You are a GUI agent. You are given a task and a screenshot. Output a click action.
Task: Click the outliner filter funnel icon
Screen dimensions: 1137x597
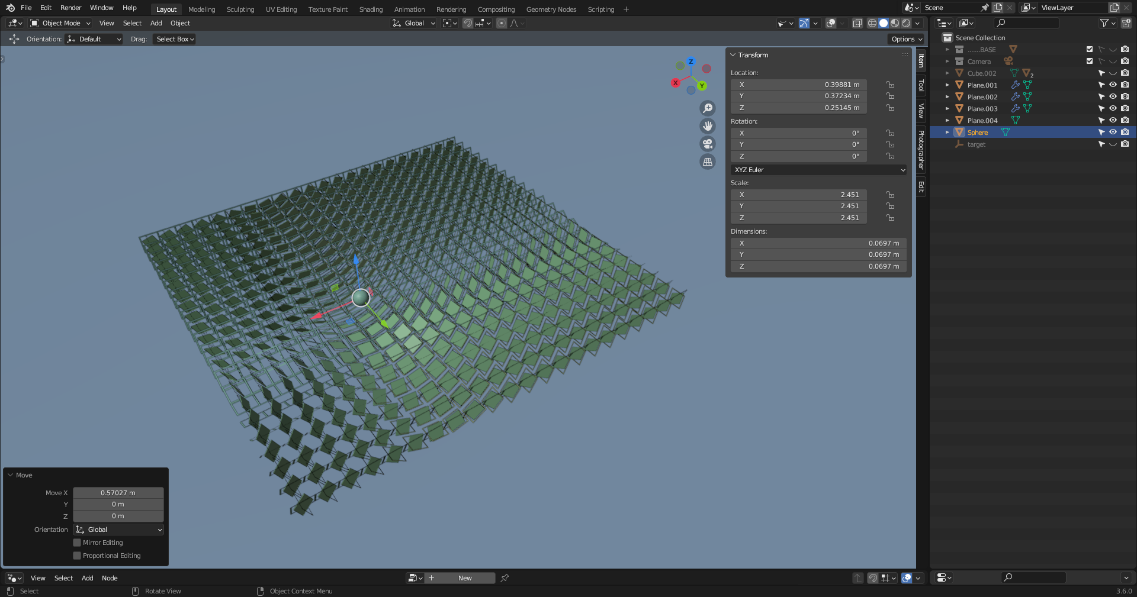pyautogui.click(x=1104, y=23)
